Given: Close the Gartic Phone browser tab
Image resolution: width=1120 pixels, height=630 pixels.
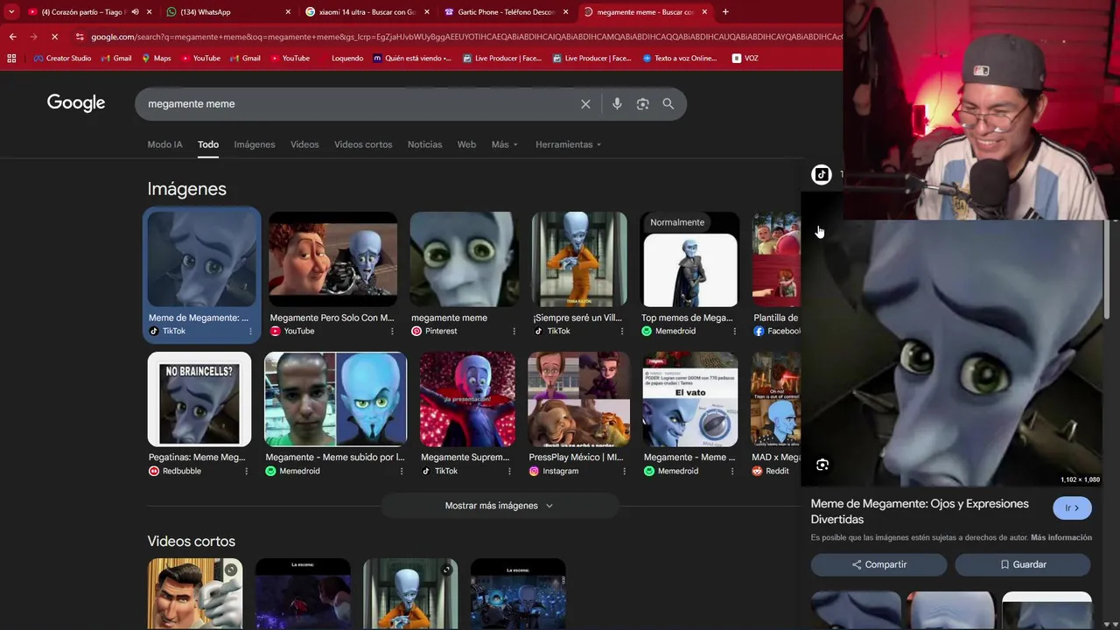Looking at the screenshot, I should [565, 12].
